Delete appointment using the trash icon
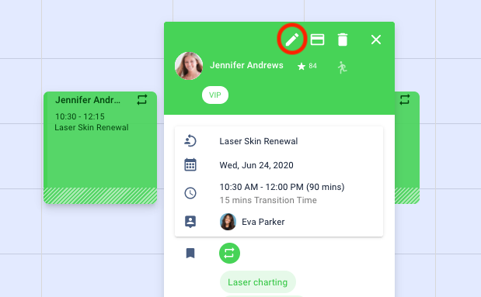This screenshot has width=481, height=297. [x=343, y=40]
